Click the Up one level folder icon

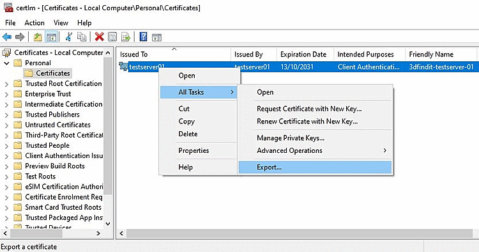pos(38,37)
